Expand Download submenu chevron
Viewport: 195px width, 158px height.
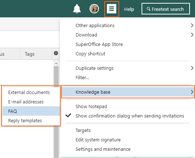tap(192, 35)
